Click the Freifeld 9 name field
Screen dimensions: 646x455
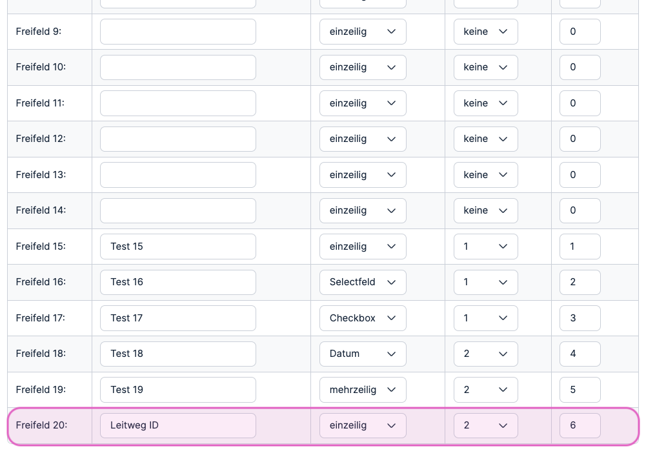coord(178,32)
